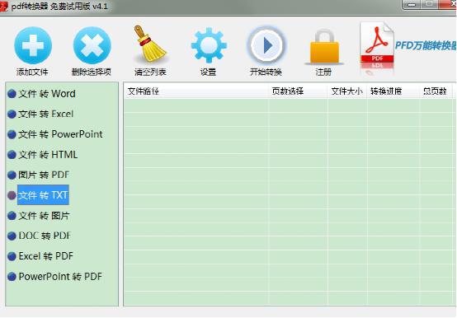This screenshot has width=457, height=318.
Task: Click the pdf转换器 v4.1 window title
Action: pyautogui.click(x=59, y=6)
